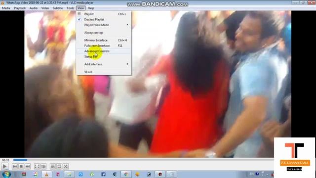The image size is (316, 178).
Task: Toggle Fullscreen Interface option
Action: (x=104, y=45)
